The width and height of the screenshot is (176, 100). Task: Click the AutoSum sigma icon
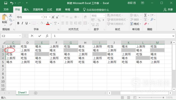(145, 15)
